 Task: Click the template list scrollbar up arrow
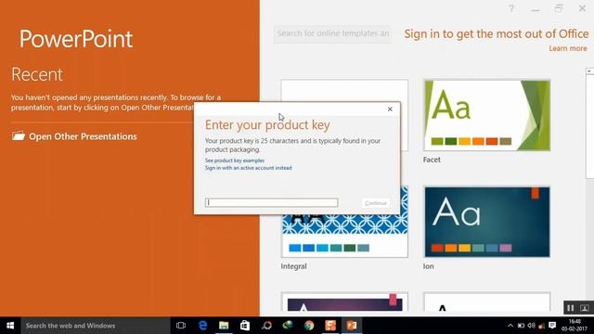(589, 71)
